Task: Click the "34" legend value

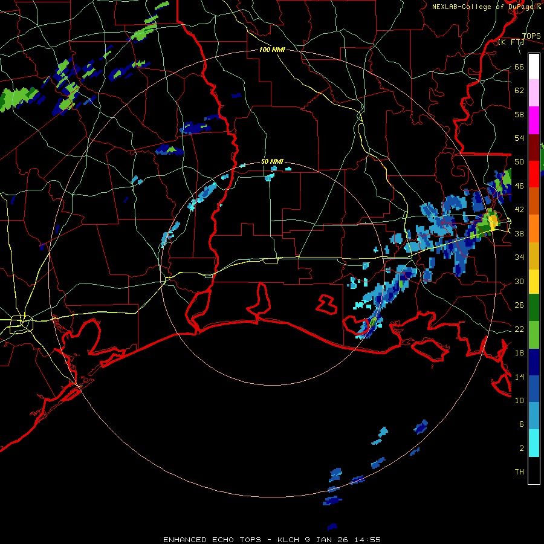Action: pos(519,257)
